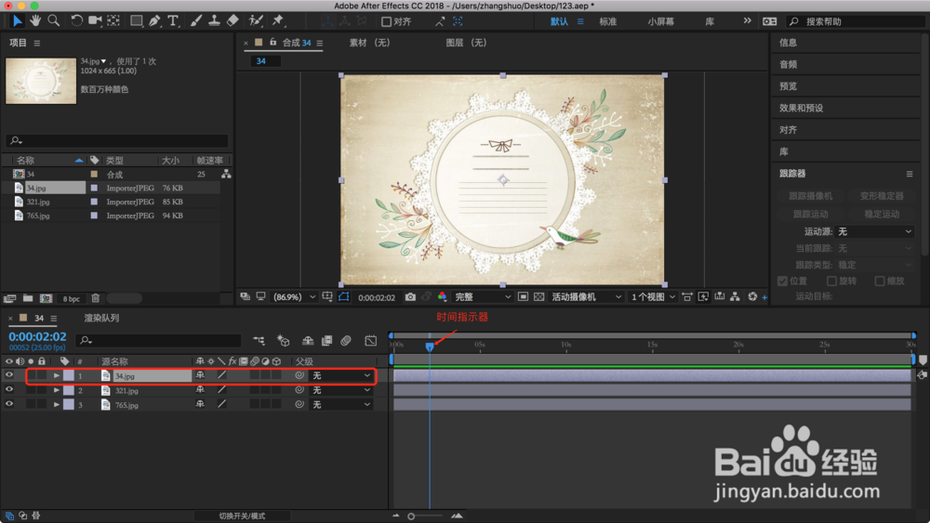This screenshot has width=930, height=523.
Task: Select the Type text tool
Action: 173,20
